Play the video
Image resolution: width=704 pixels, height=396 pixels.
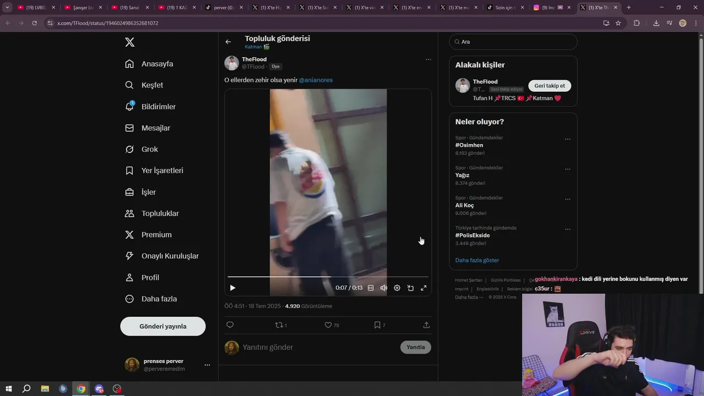point(233,288)
